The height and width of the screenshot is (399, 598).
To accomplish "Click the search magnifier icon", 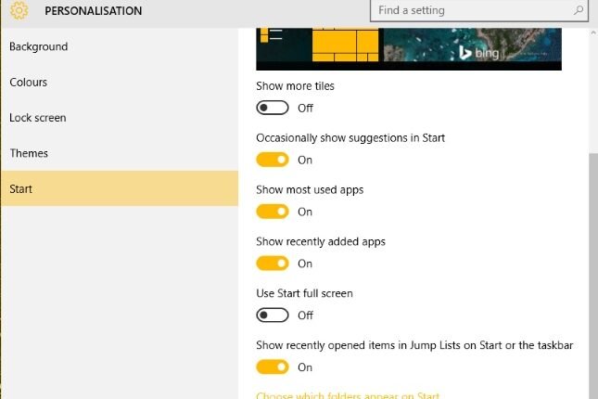I will [x=579, y=10].
